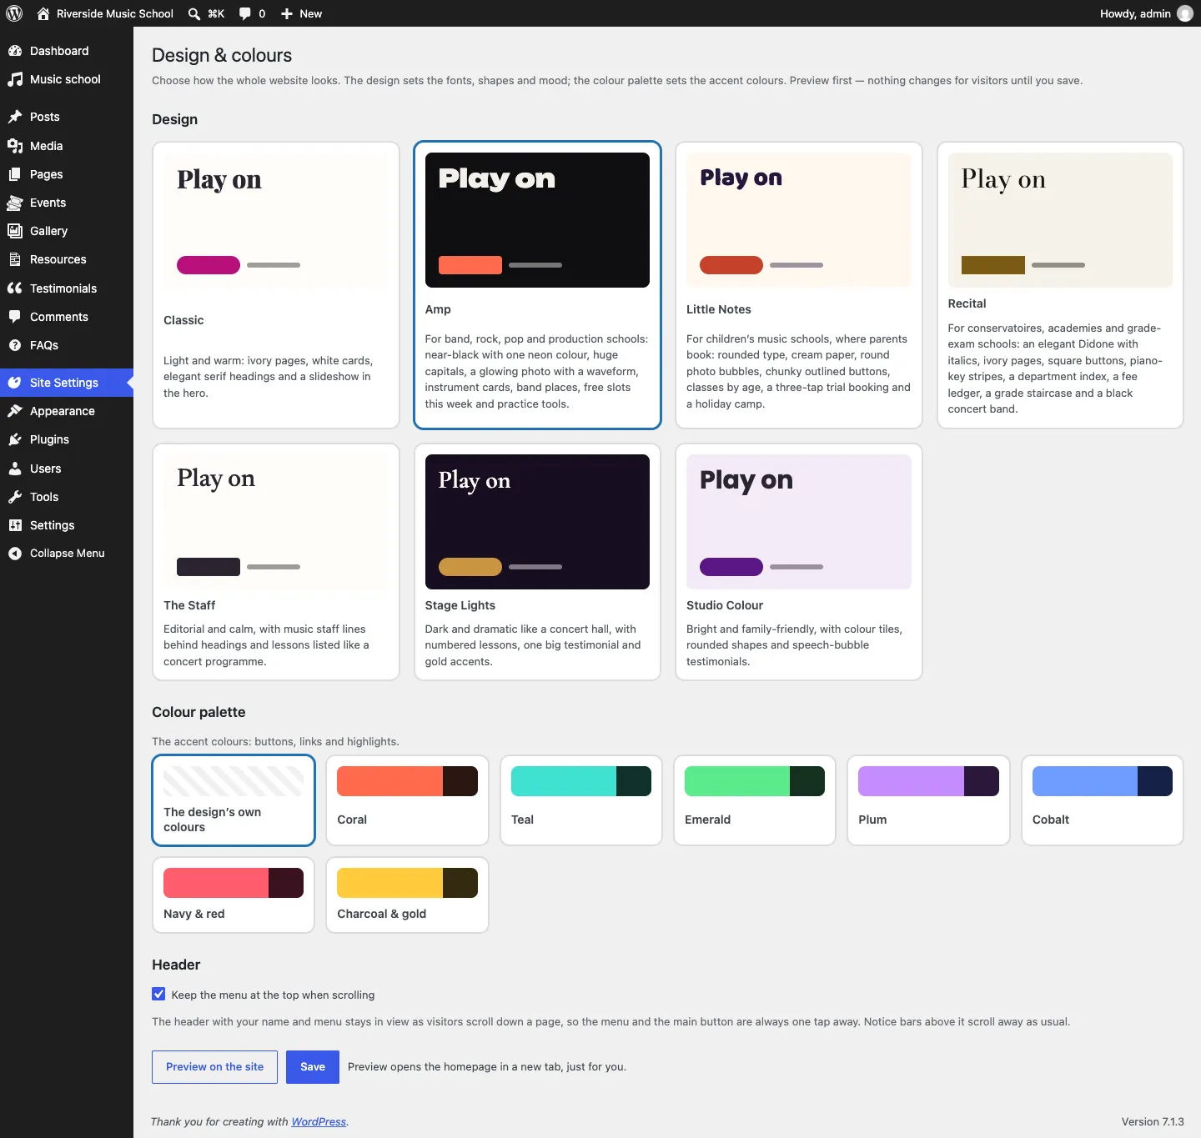The width and height of the screenshot is (1201, 1138).
Task: Open the Testimonials menu label
Action: (x=63, y=288)
